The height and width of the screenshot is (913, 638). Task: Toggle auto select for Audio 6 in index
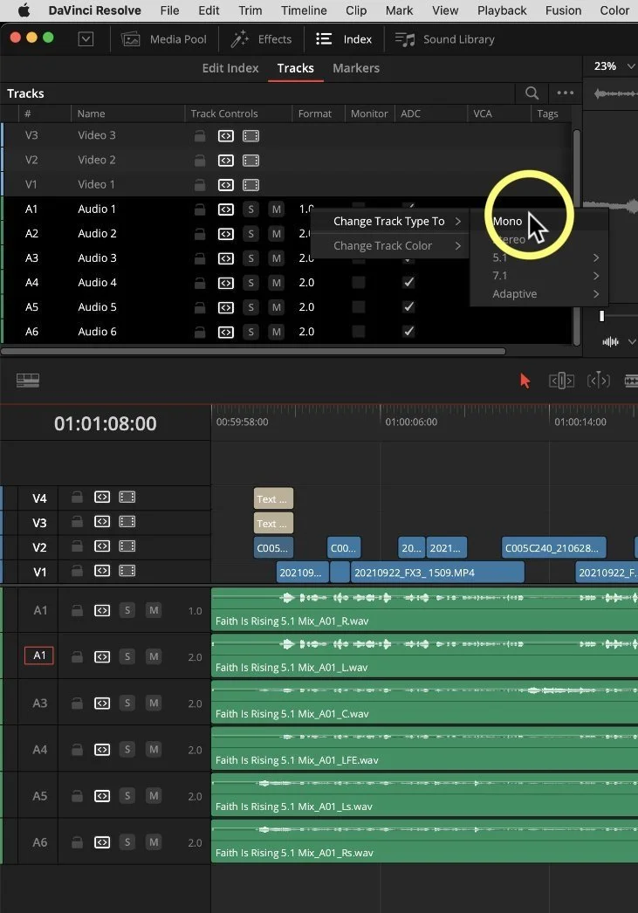pyautogui.click(x=226, y=332)
